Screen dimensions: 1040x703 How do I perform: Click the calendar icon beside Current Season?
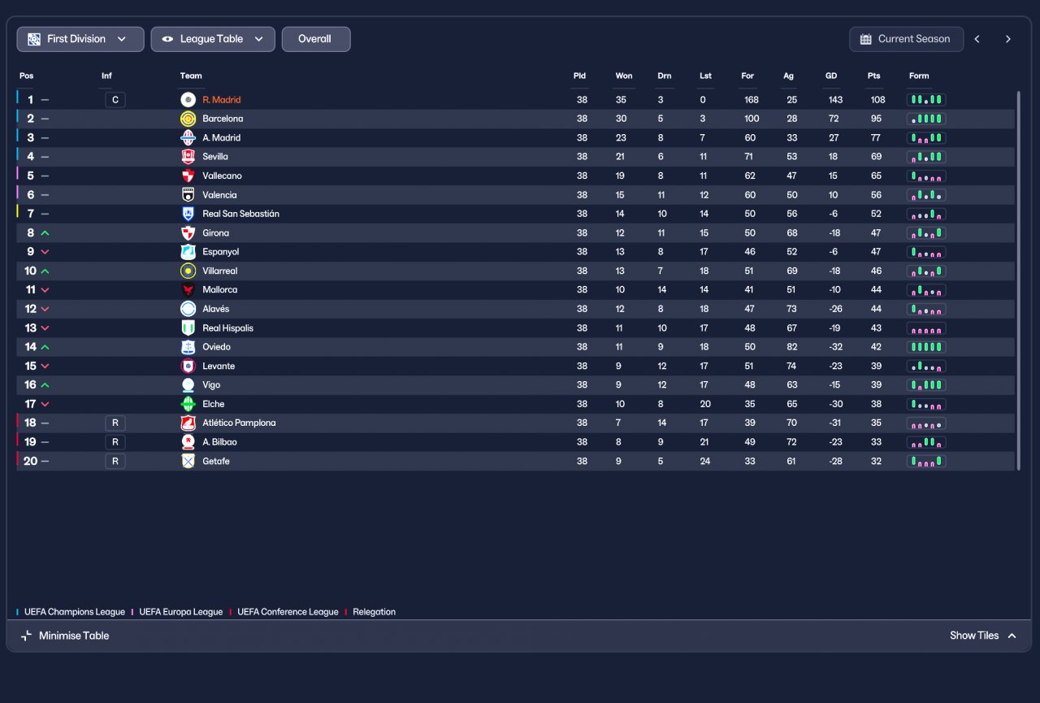[x=865, y=39]
